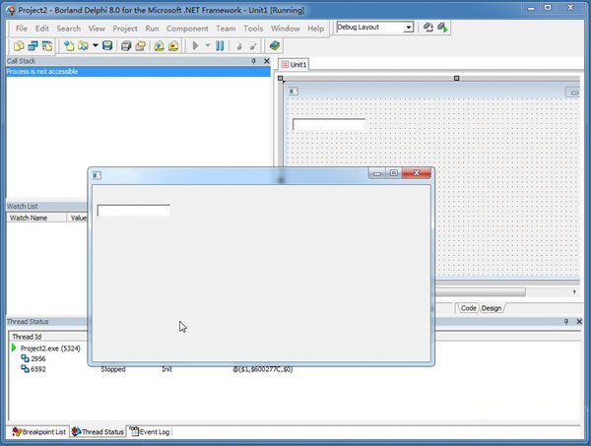The width and height of the screenshot is (591, 446).
Task: Open Help Contents via the book icon
Action: (x=275, y=46)
